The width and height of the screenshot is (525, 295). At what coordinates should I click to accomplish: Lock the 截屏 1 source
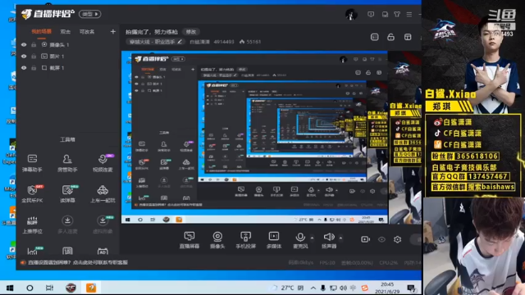(x=34, y=68)
